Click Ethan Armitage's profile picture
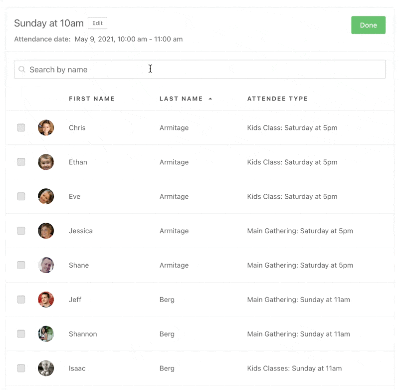The height and width of the screenshot is (390, 399). 46,162
